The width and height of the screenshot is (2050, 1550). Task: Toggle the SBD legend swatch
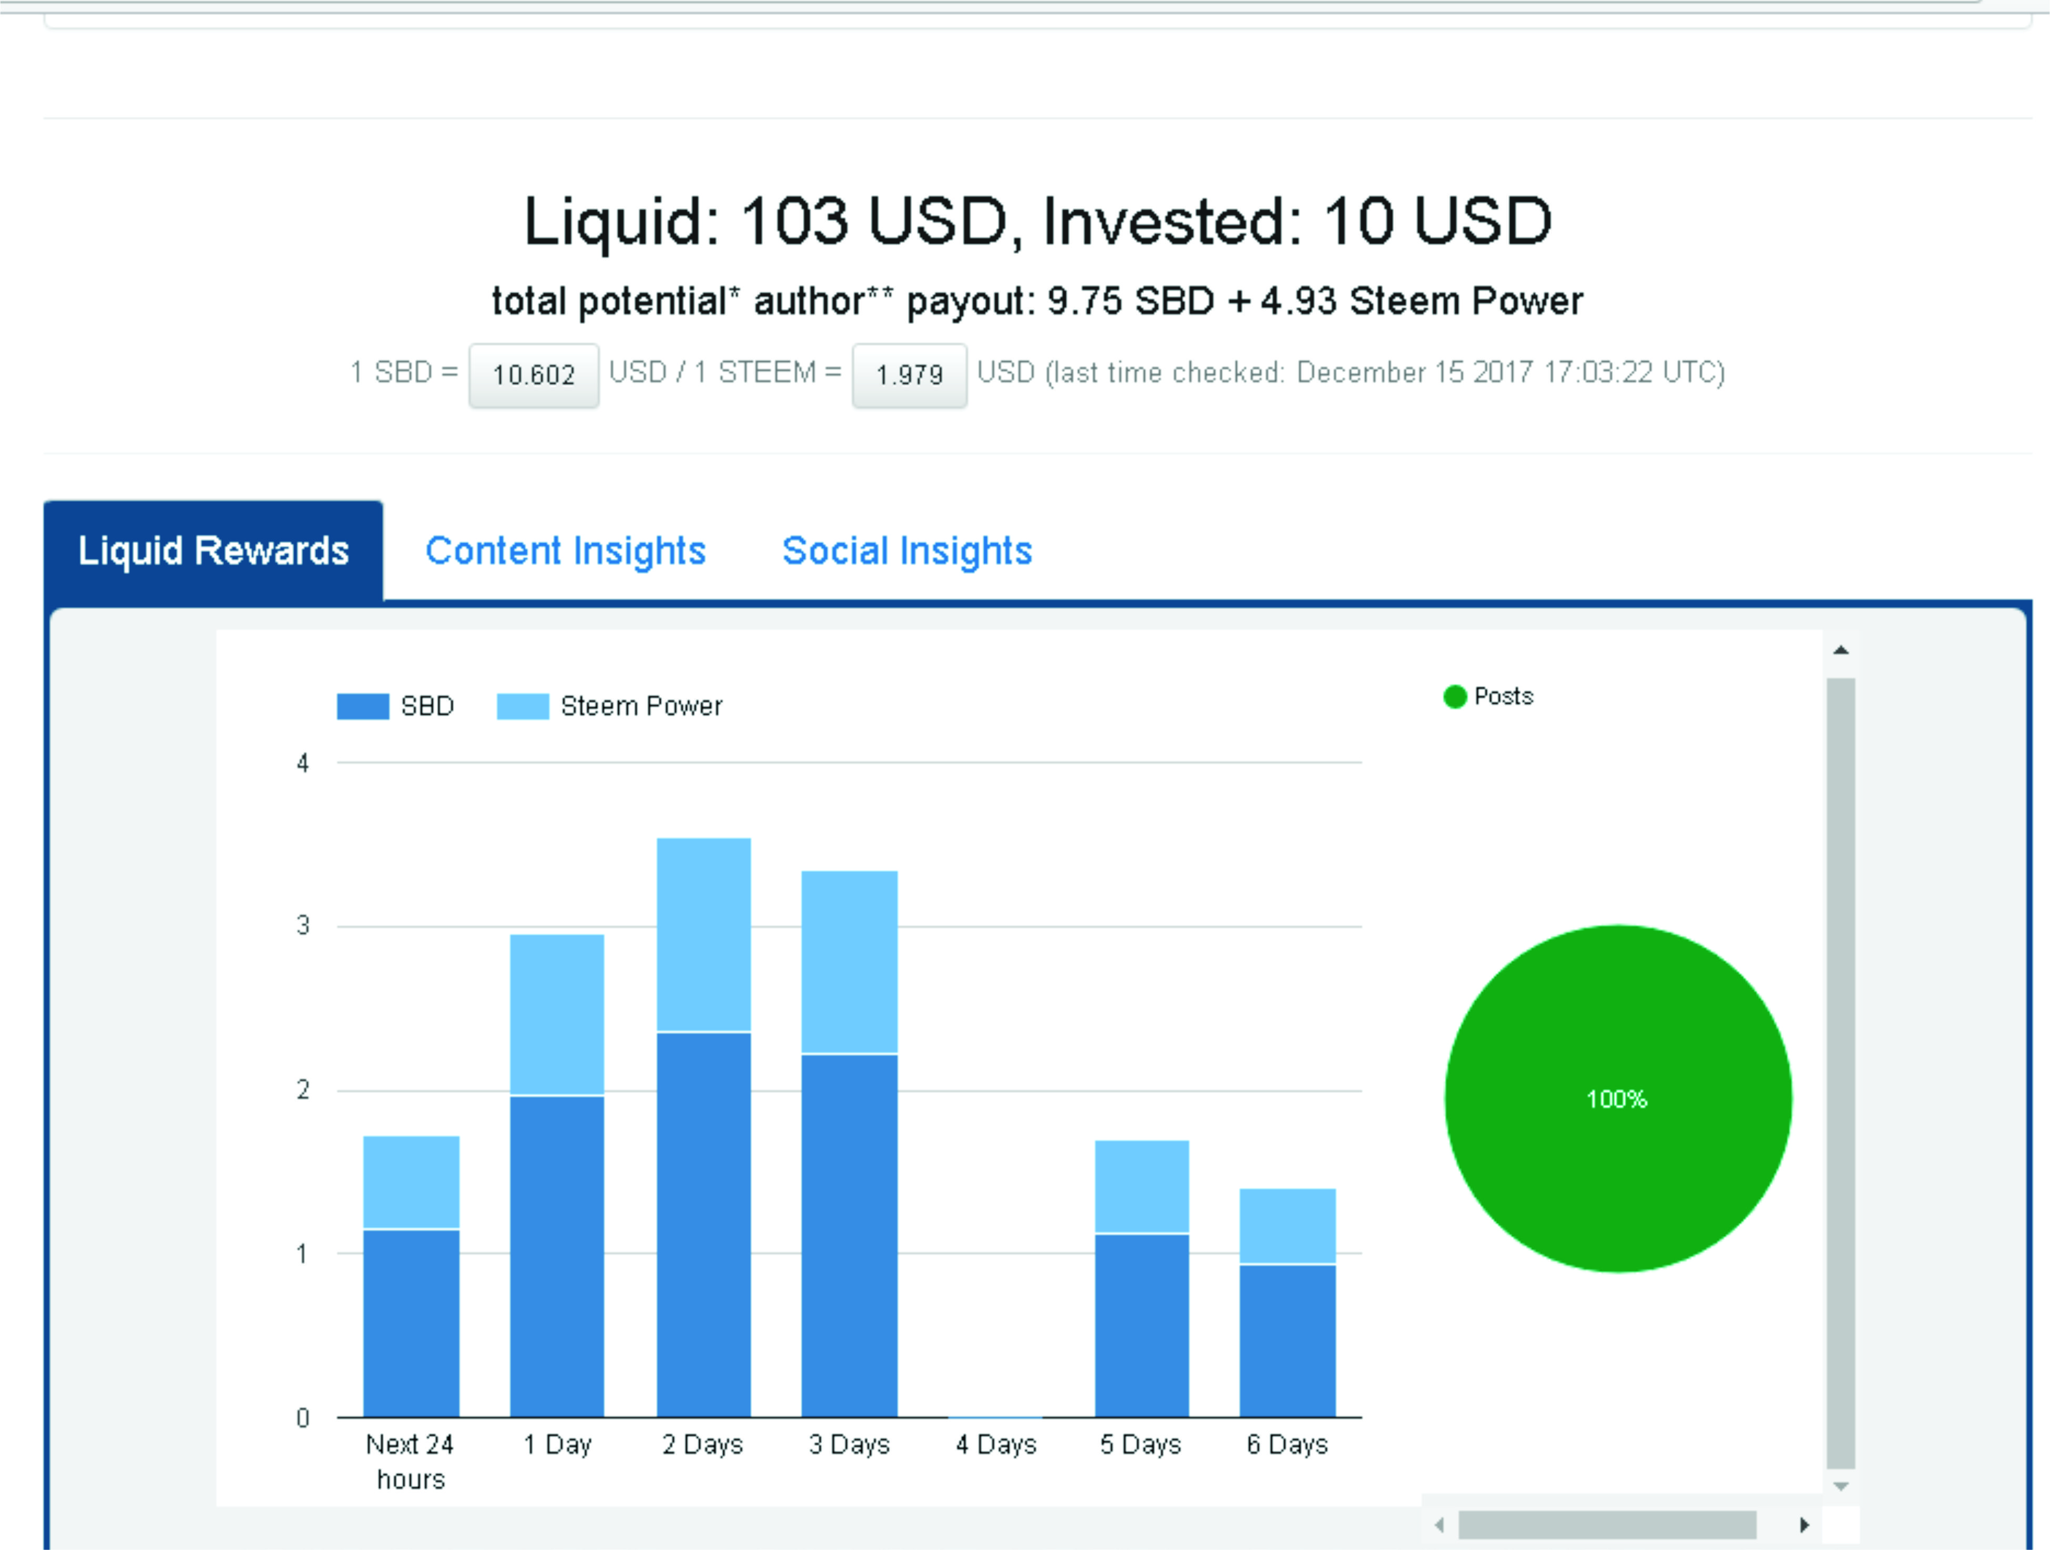tap(363, 707)
